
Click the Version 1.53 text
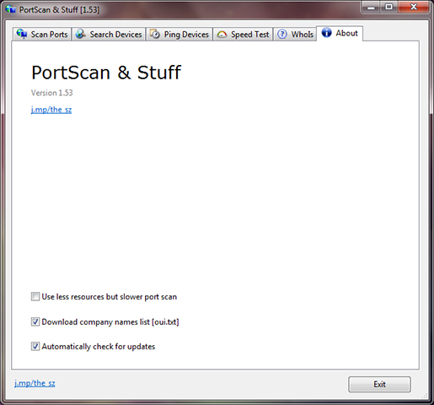pos(51,93)
